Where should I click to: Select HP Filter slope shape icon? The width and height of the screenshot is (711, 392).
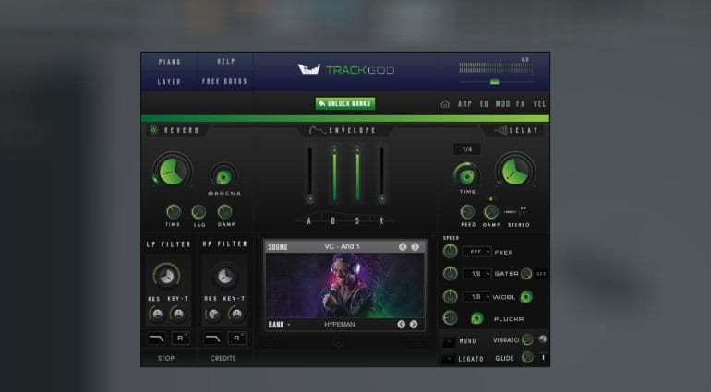(212, 339)
